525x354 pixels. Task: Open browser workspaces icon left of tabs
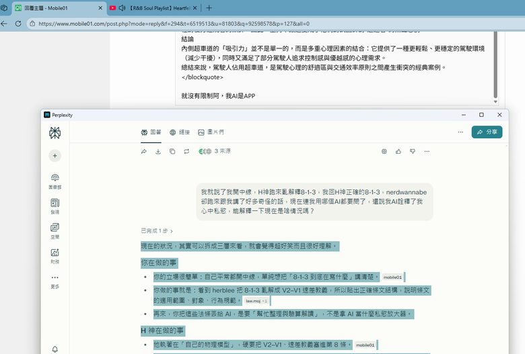click(4, 8)
